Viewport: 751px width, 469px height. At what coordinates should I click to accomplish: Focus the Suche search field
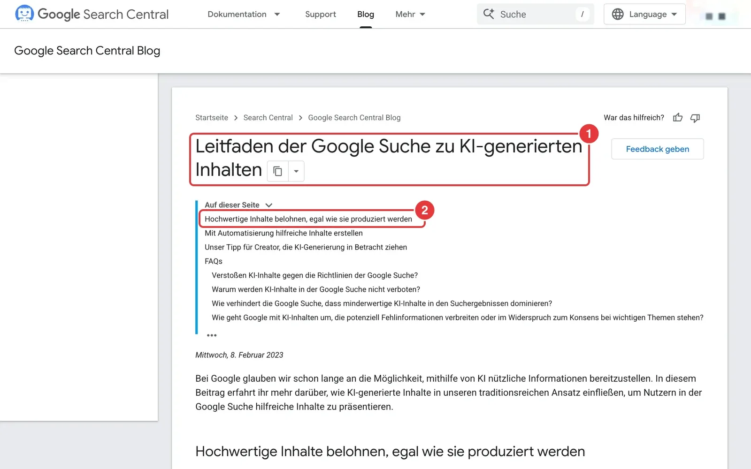coord(536,14)
